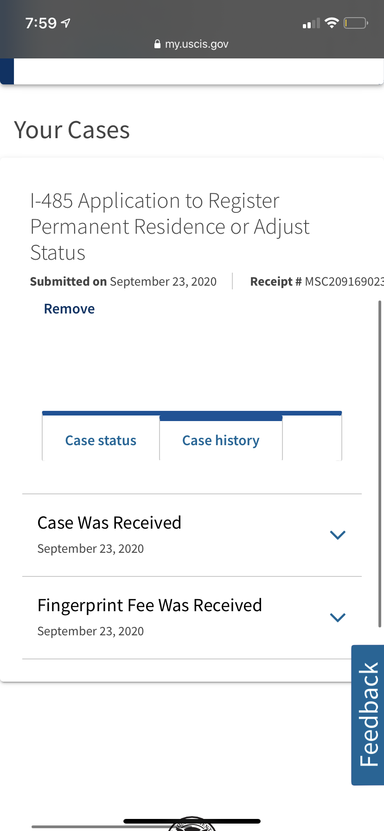Tap the receipt number MSC209169023

(x=344, y=281)
